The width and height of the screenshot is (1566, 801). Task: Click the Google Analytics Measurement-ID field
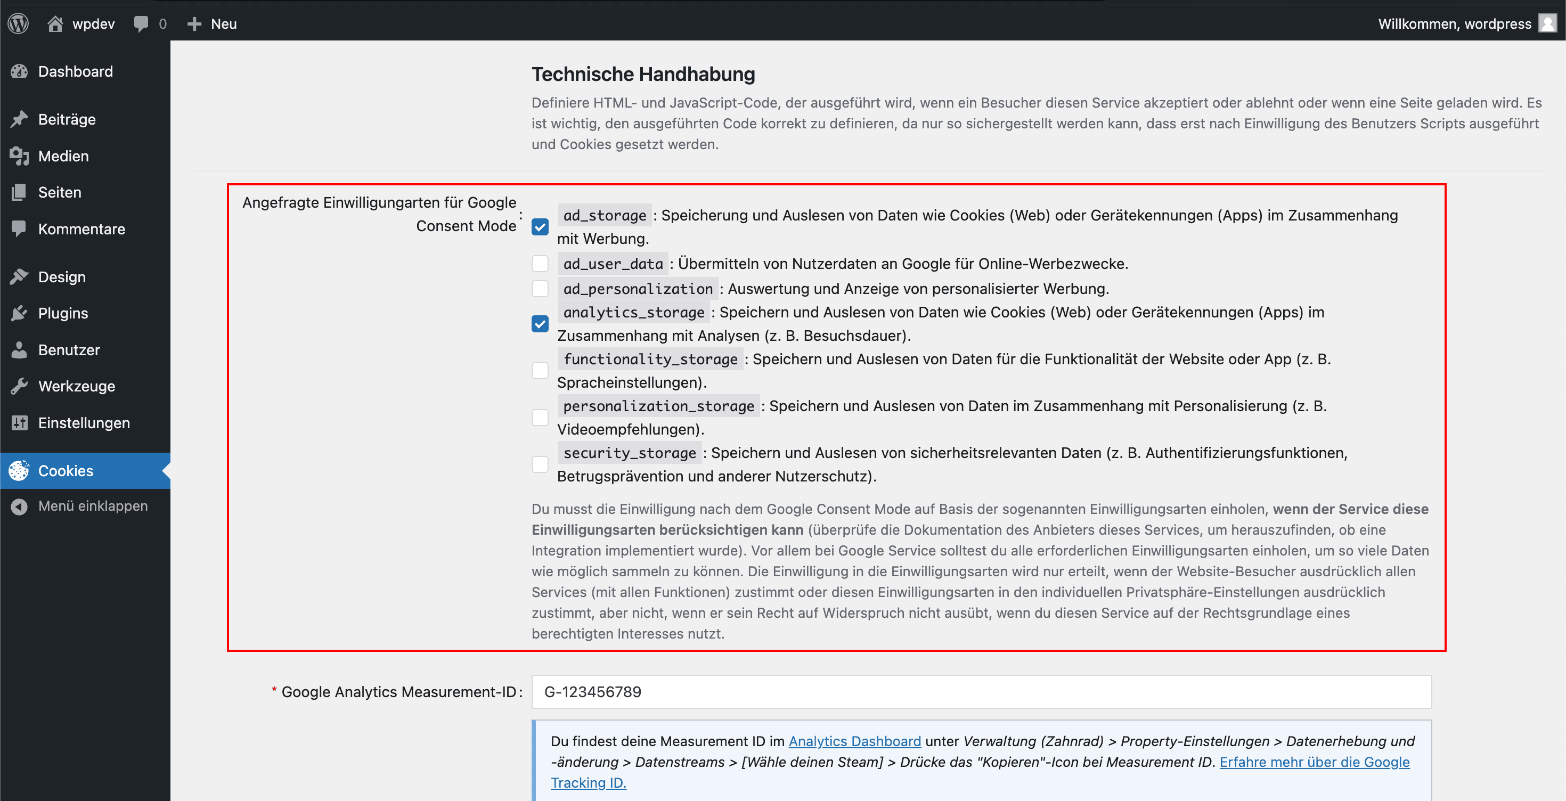[x=981, y=692]
